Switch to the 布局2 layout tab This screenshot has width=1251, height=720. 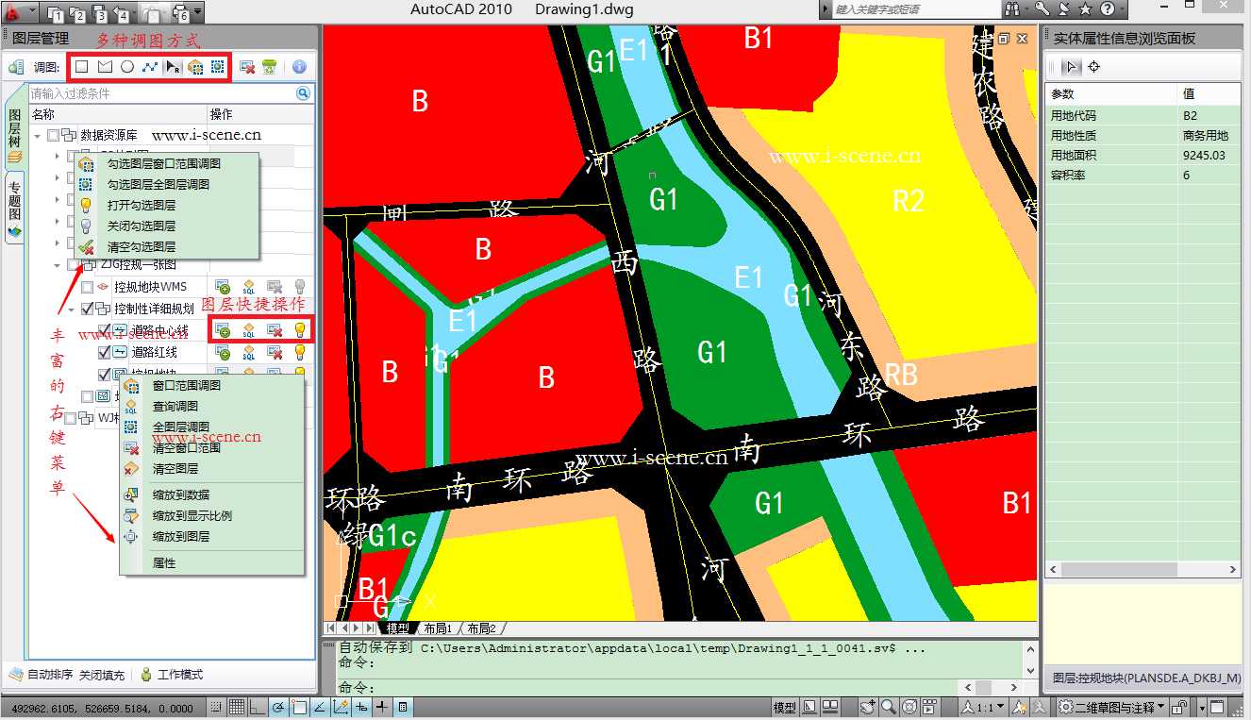pyautogui.click(x=483, y=628)
